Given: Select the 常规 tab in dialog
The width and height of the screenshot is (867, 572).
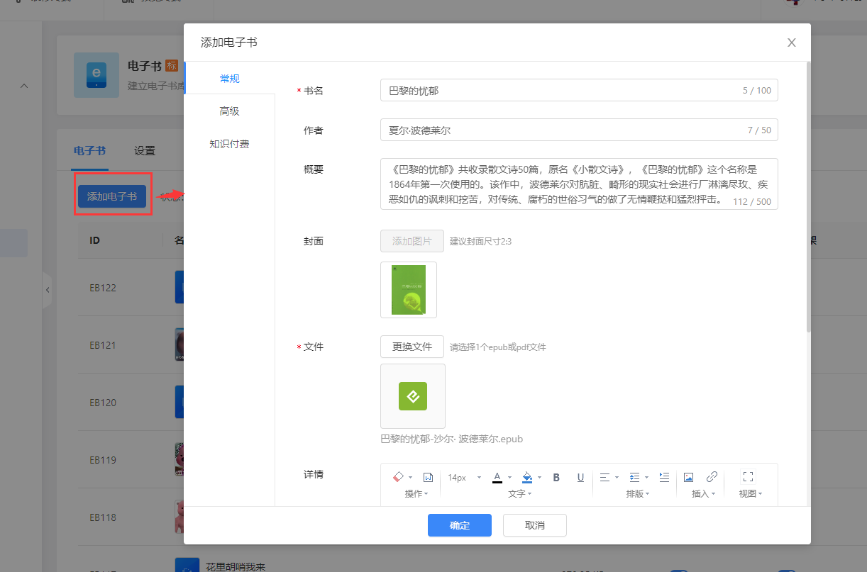Looking at the screenshot, I should click(229, 78).
